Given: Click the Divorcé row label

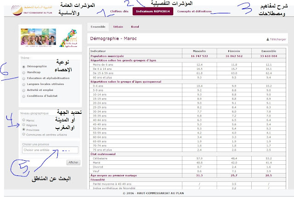Looking at the screenshot, I should point(98,167).
